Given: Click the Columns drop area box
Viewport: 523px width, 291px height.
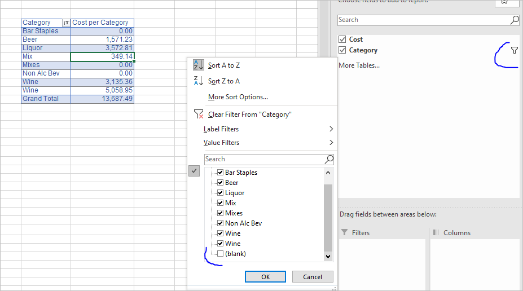Looking at the screenshot, I should coord(475,264).
